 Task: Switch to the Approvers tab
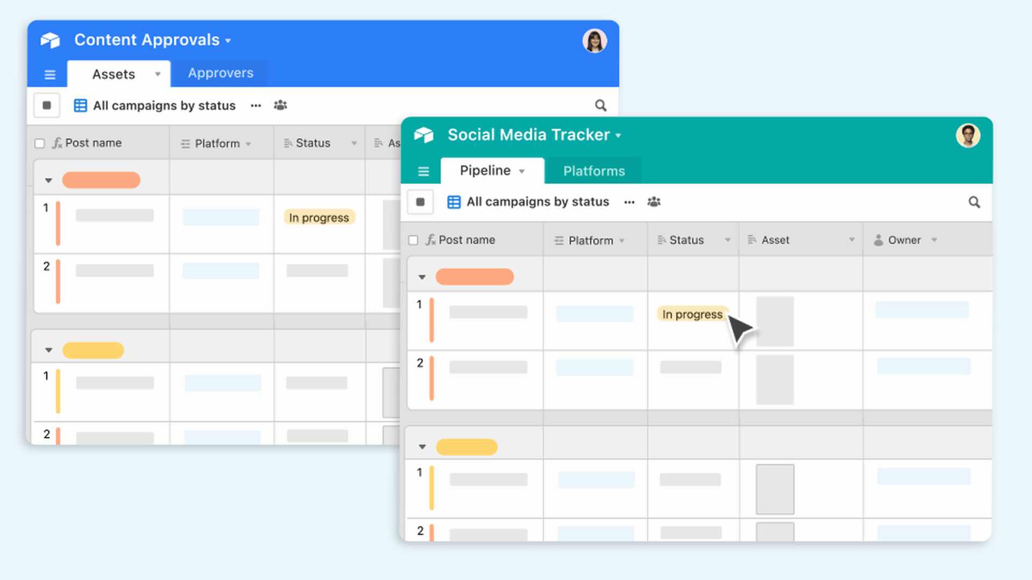[x=220, y=73]
